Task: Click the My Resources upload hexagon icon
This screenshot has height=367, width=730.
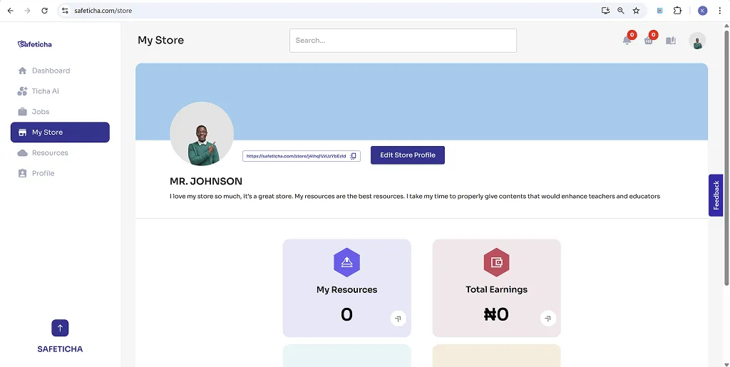Action: click(x=347, y=262)
